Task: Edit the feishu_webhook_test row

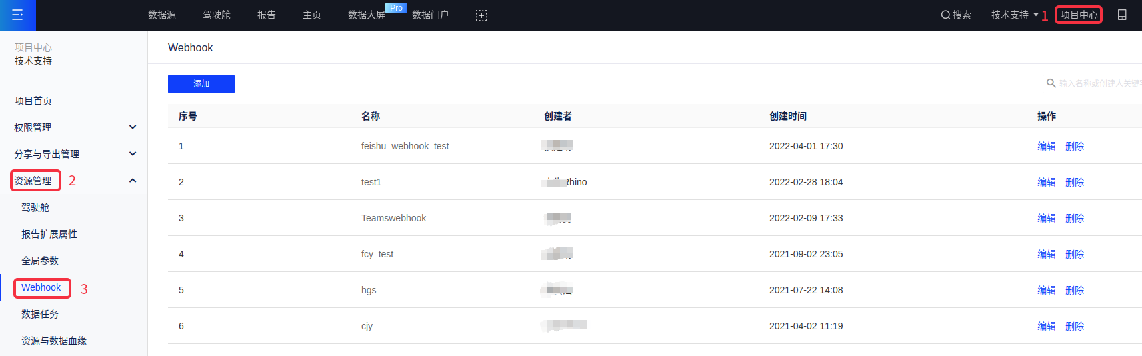Action: [x=1046, y=146]
